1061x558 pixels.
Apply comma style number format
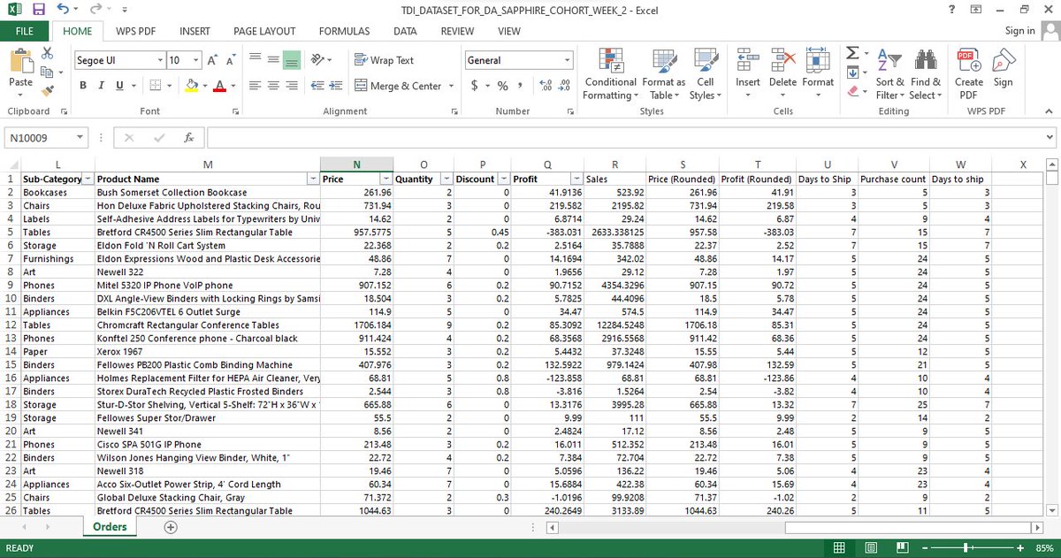click(521, 86)
